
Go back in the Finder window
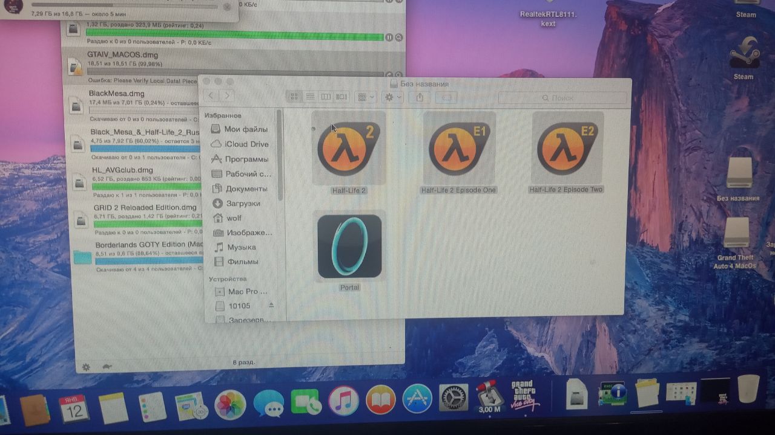coord(211,95)
